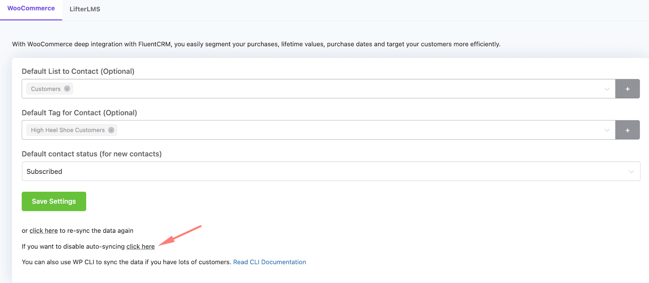Add a new list with the plus button
The image size is (649, 283).
tap(628, 89)
